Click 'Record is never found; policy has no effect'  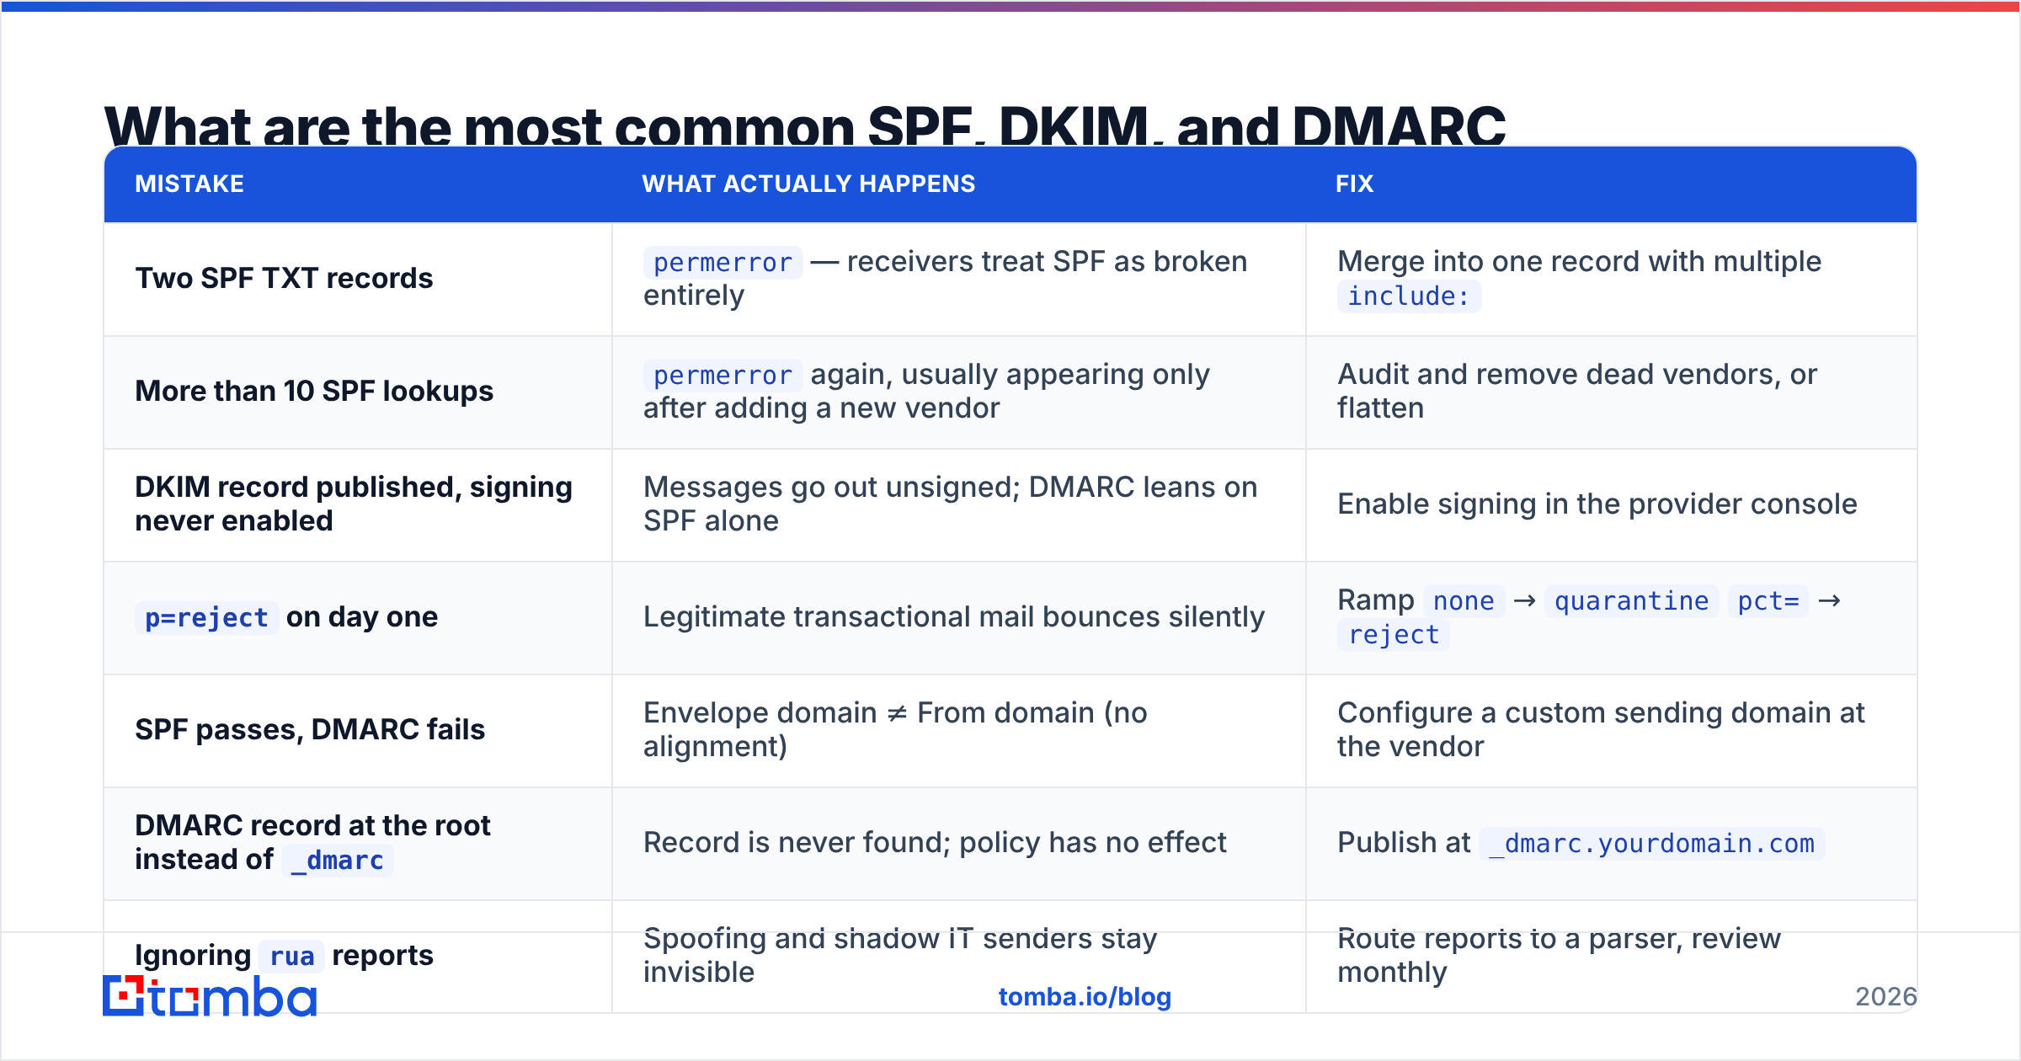935,842
